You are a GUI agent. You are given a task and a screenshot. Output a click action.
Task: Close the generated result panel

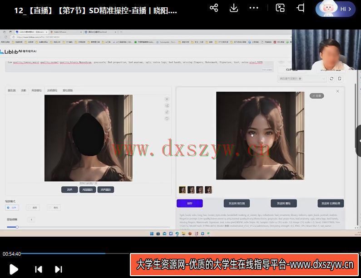point(337,91)
